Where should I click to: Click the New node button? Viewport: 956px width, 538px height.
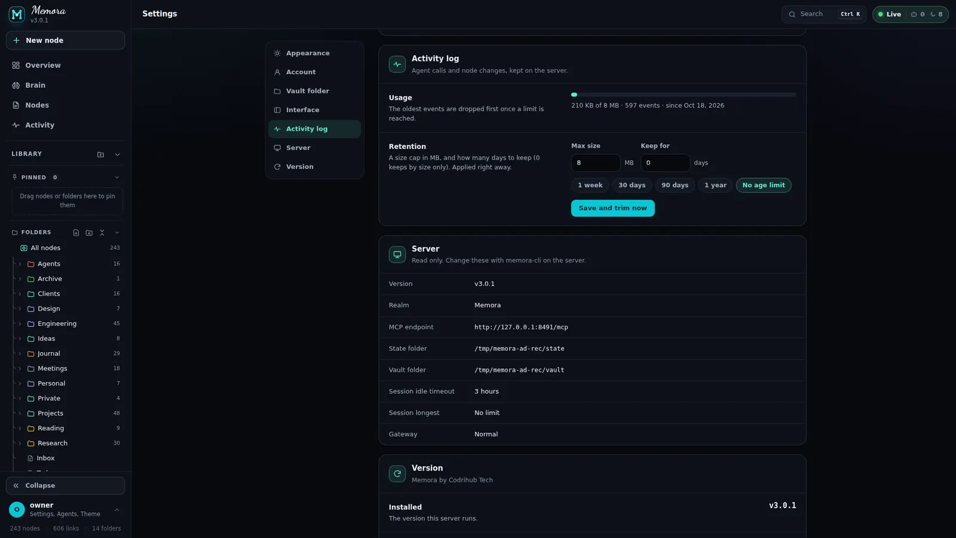65,41
